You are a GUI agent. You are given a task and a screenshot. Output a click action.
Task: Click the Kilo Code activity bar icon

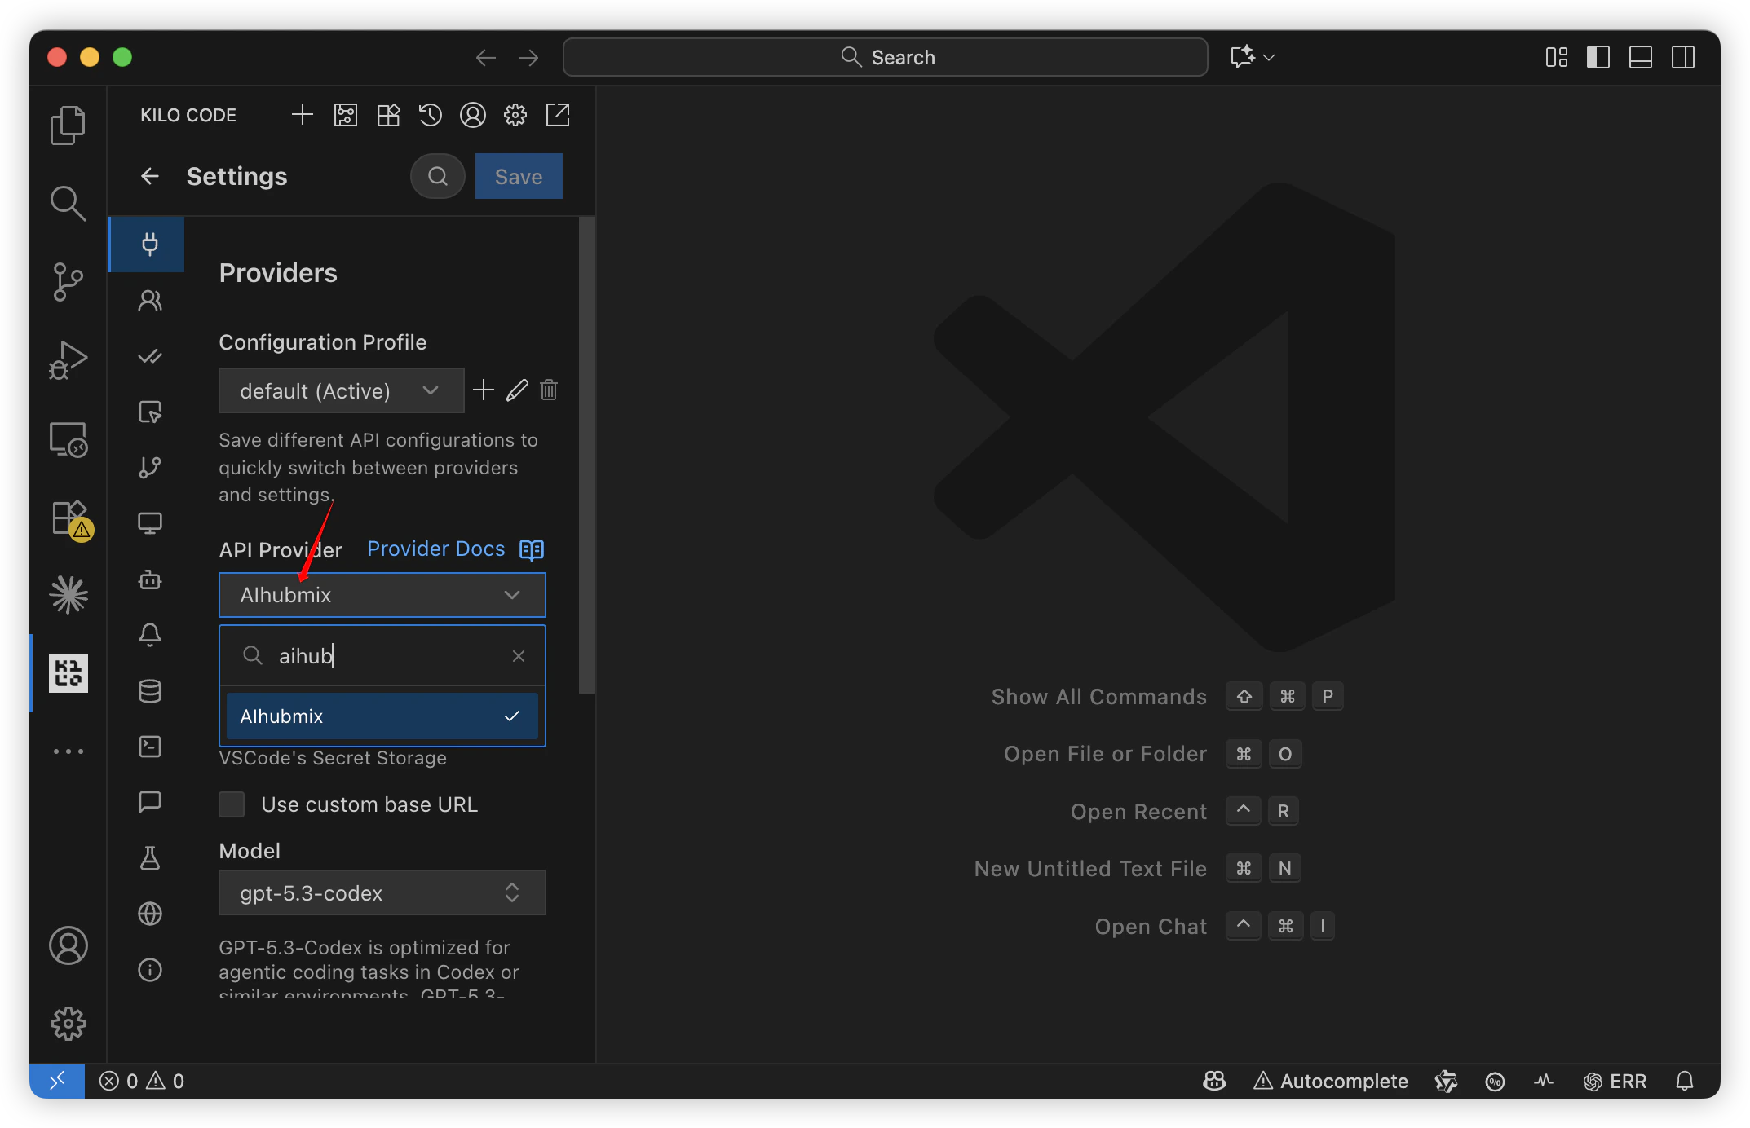coord(68,673)
